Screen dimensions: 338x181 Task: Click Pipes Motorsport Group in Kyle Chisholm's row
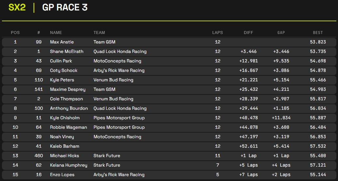[x=119, y=118]
